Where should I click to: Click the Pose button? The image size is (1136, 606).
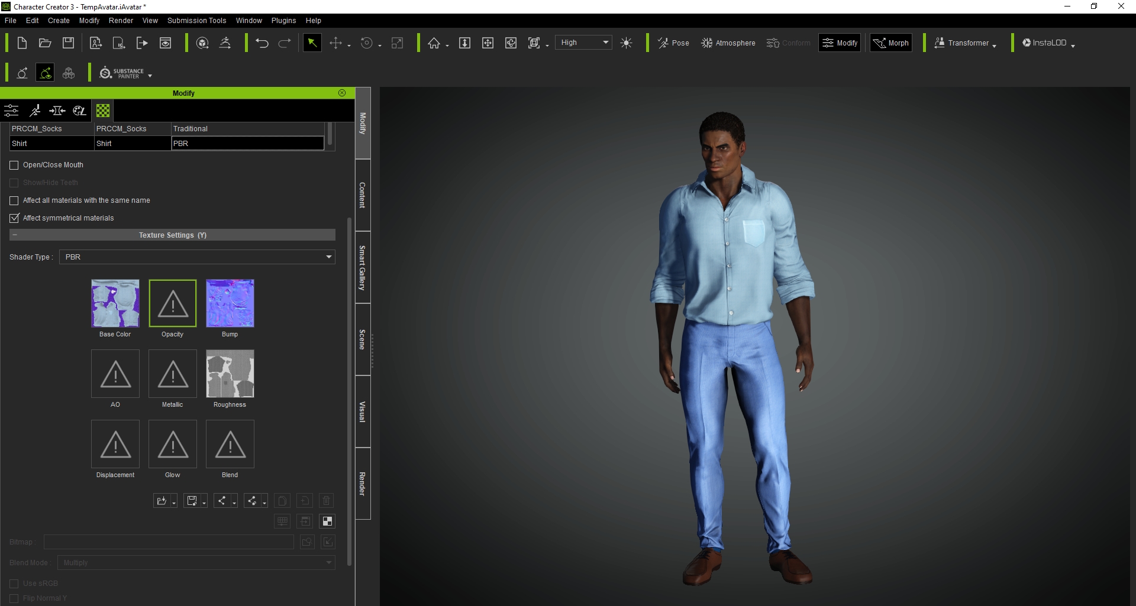click(673, 43)
